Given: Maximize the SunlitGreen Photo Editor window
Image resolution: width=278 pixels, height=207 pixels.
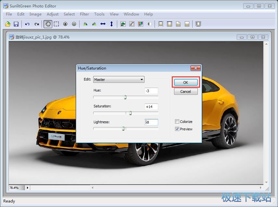Looking at the screenshot, I should click(259, 6).
